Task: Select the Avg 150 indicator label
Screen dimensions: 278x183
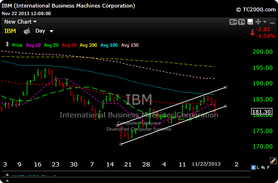Action: (130, 45)
